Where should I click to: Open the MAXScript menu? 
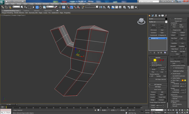(x=82, y=4)
